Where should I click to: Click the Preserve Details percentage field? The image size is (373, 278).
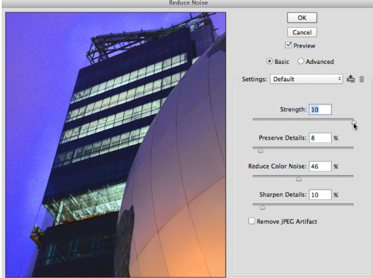click(320, 138)
